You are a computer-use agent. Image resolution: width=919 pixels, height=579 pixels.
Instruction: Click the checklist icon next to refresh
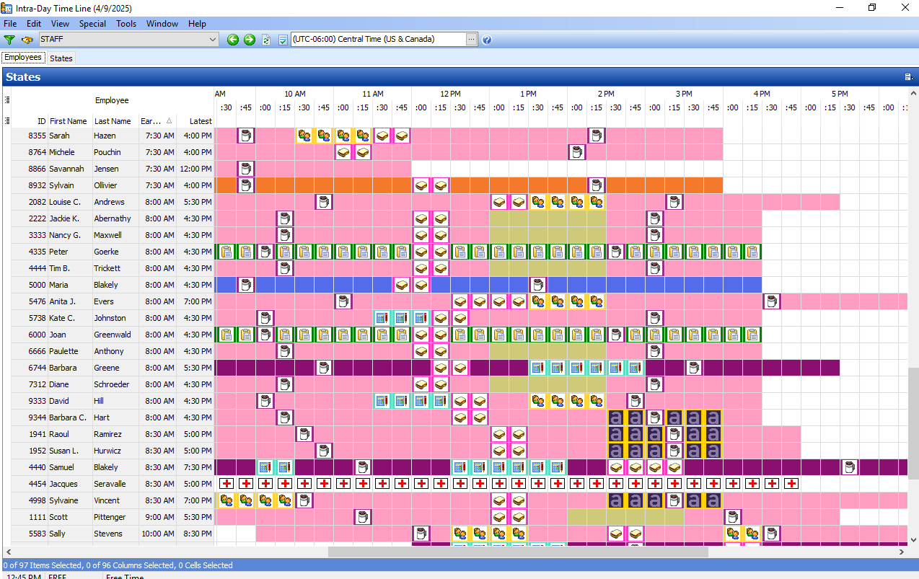click(283, 40)
